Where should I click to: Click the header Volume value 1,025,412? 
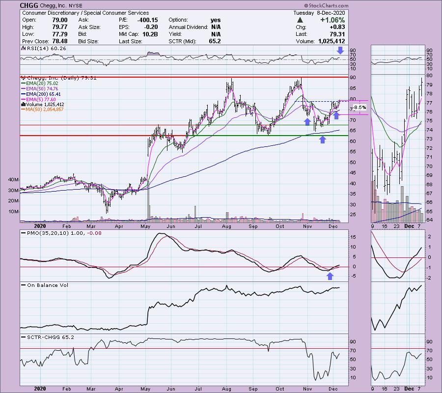332,41
